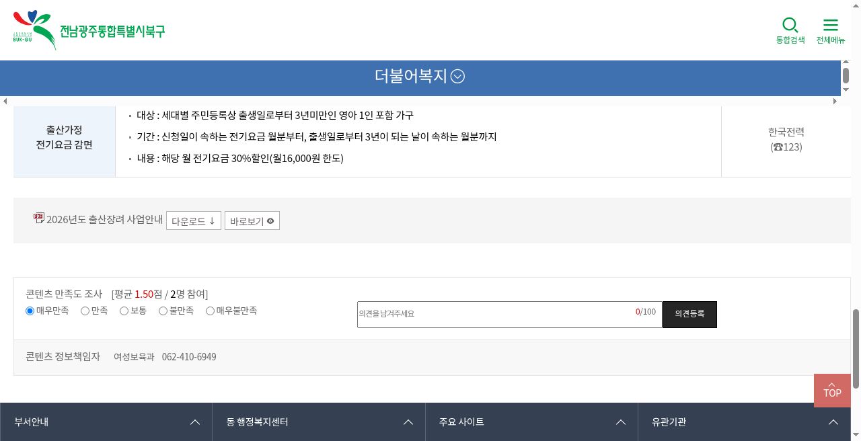Select the 보통 radio button
The height and width of the screenshot is (441, 861).
[124, 311]
